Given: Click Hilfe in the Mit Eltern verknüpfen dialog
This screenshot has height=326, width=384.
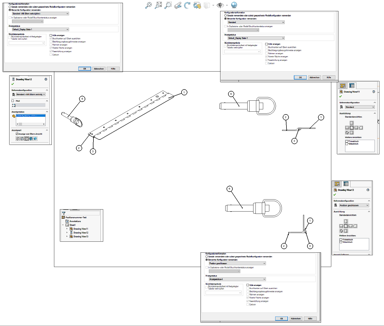Looking at the screenshot, I should tap(113, 69).
